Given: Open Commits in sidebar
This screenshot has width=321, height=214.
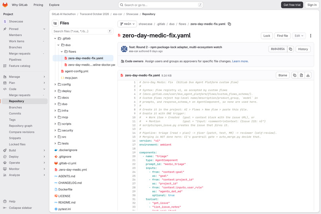Looking at the screenshot, I should click(15, 114).
